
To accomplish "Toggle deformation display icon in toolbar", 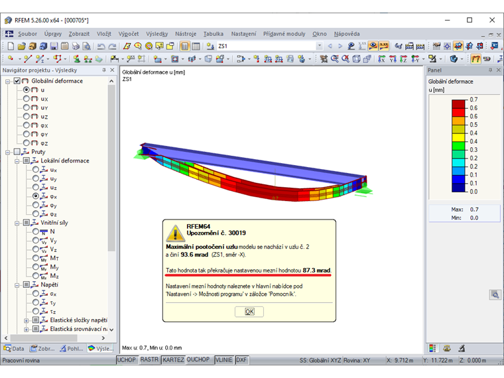I will point(475,59).
